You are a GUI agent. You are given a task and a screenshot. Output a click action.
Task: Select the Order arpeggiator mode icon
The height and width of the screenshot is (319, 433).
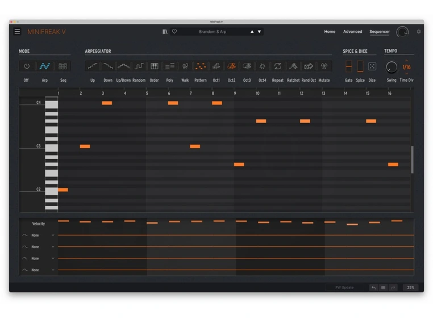click(x=155, y=66)
